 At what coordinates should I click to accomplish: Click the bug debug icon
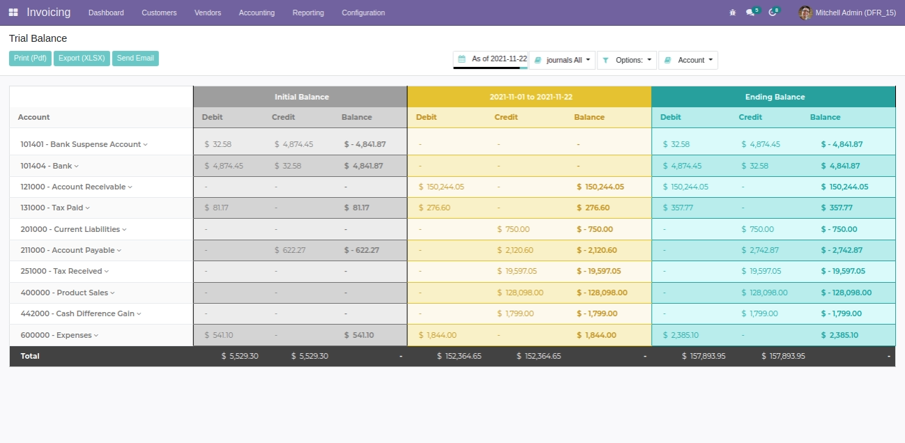click(732, 13)
